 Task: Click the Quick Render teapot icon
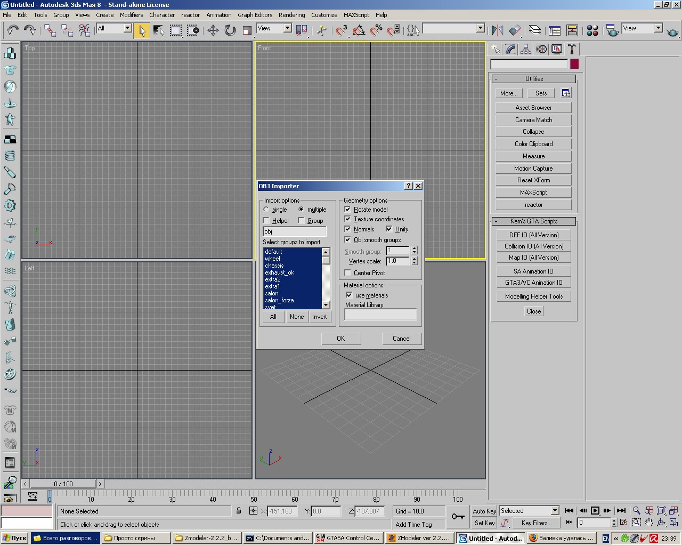coord(673,32)
